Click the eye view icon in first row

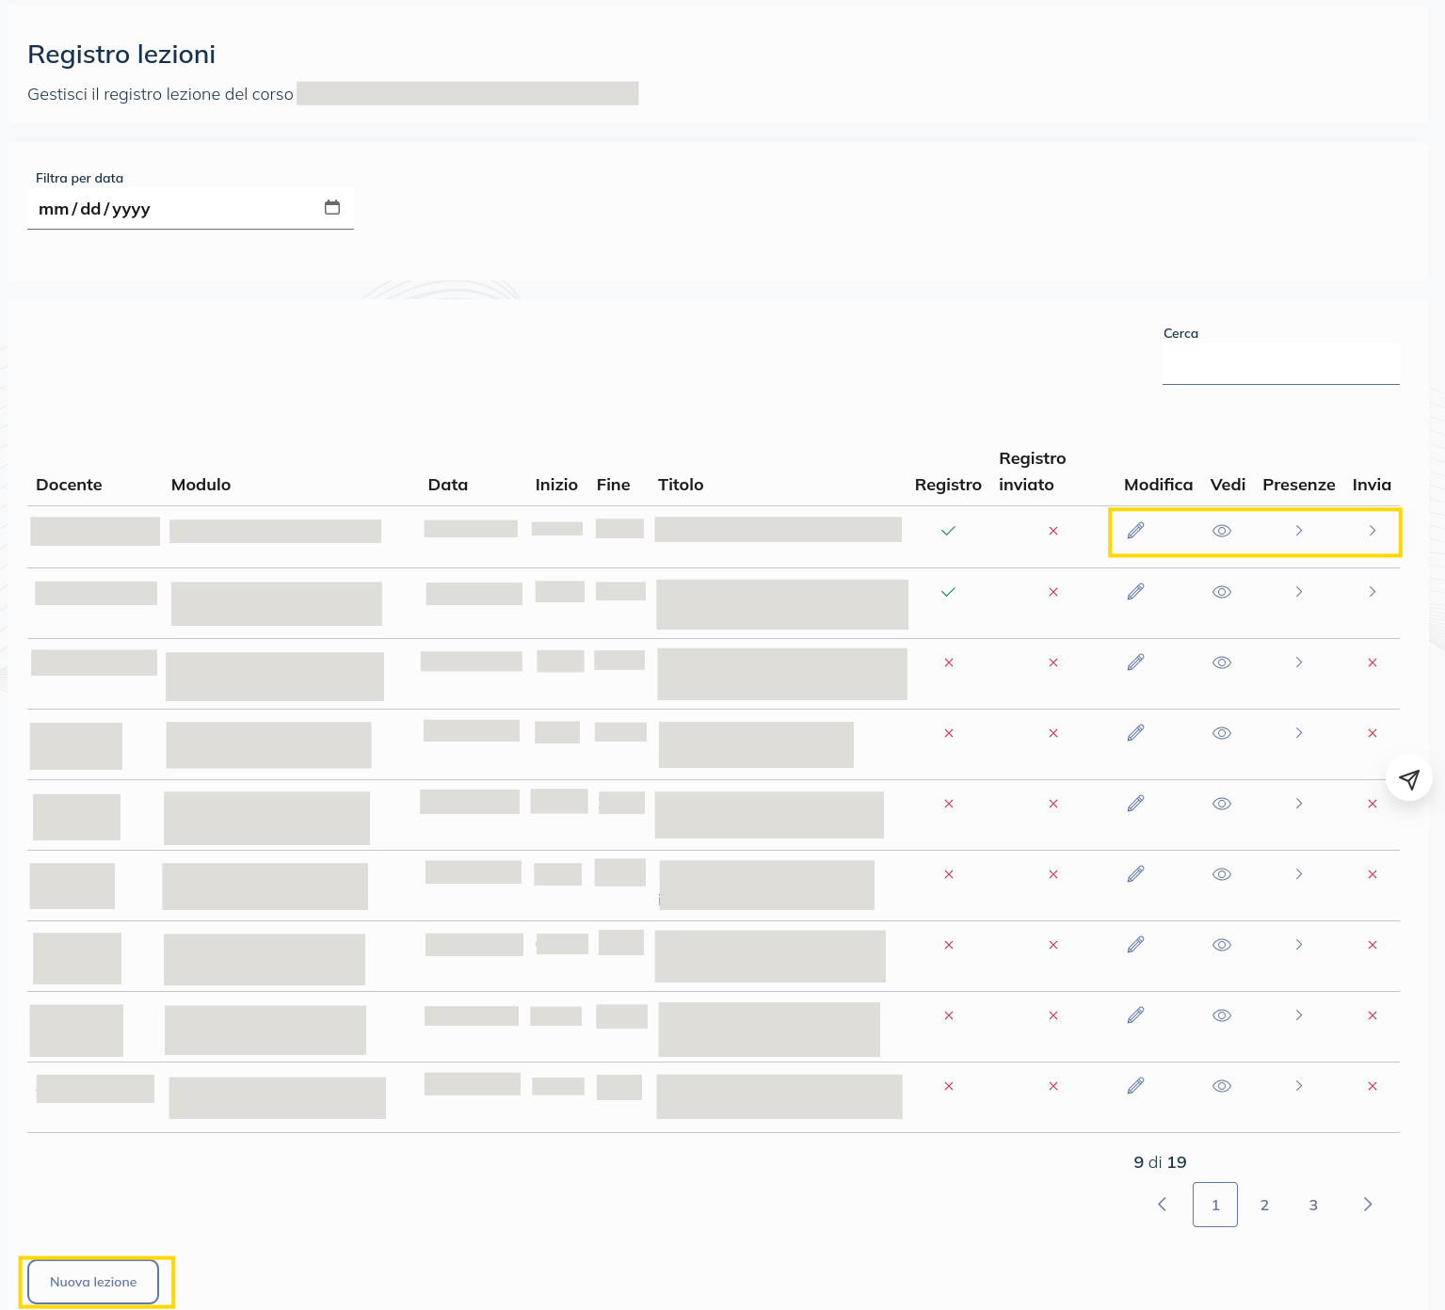[1221, 531]
